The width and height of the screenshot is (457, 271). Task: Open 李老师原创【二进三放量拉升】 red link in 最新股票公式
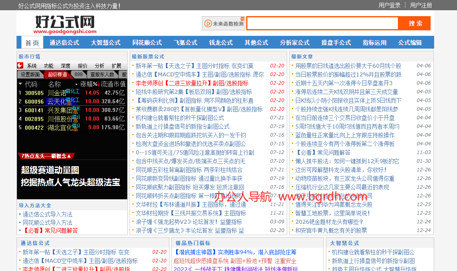pos(192,84)
